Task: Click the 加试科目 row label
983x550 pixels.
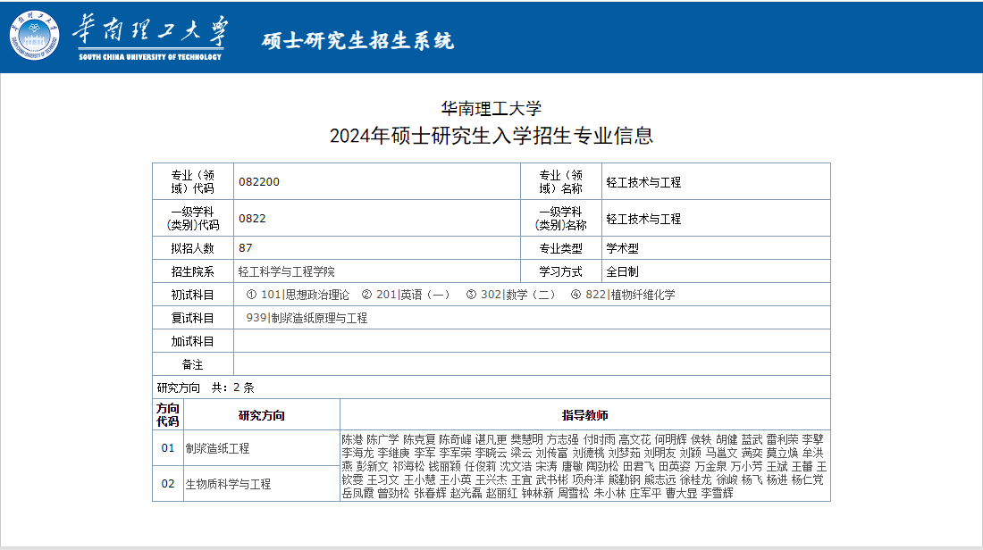Action: (192, 341)
